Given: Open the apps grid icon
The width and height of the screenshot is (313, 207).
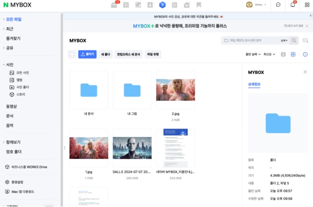Looking at the screenshot, I should (307, 5).
